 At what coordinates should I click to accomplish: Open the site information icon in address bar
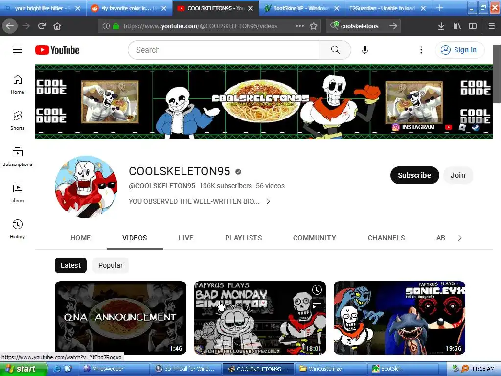coord(106,26)
